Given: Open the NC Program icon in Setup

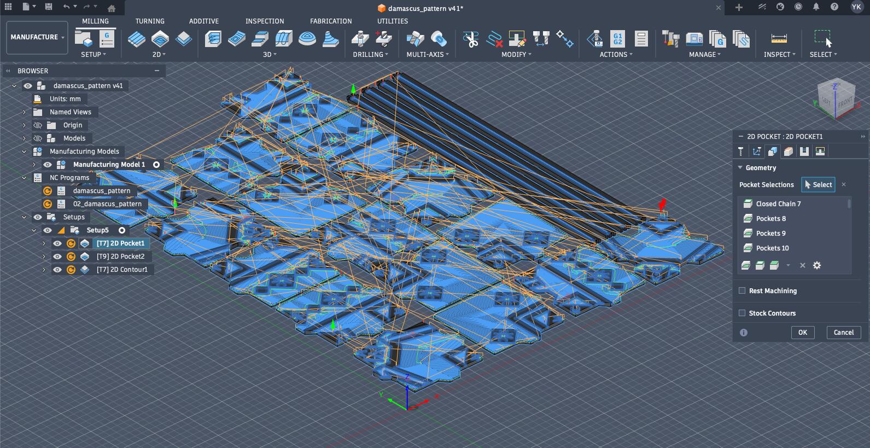Looking at the screenshot, I should click(x=107, y=38).
